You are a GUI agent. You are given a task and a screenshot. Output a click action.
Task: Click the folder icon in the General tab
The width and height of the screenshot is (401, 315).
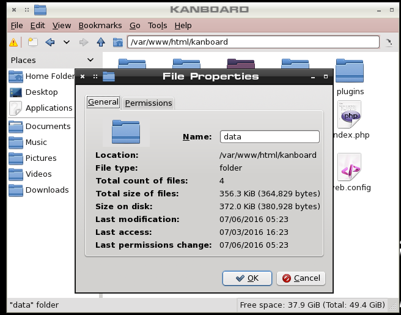point(126,132)
